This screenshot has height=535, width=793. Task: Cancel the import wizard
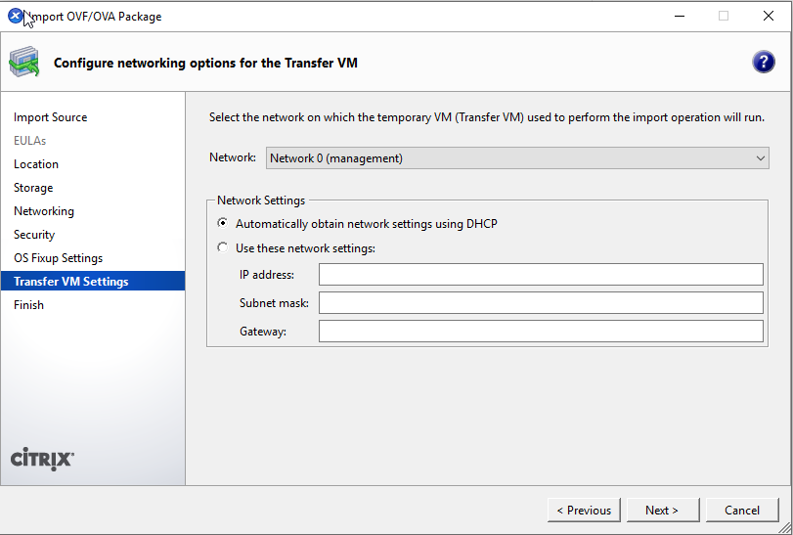742,510
